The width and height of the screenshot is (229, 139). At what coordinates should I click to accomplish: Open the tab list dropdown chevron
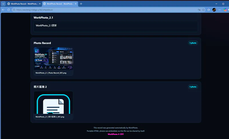(3, 4)
